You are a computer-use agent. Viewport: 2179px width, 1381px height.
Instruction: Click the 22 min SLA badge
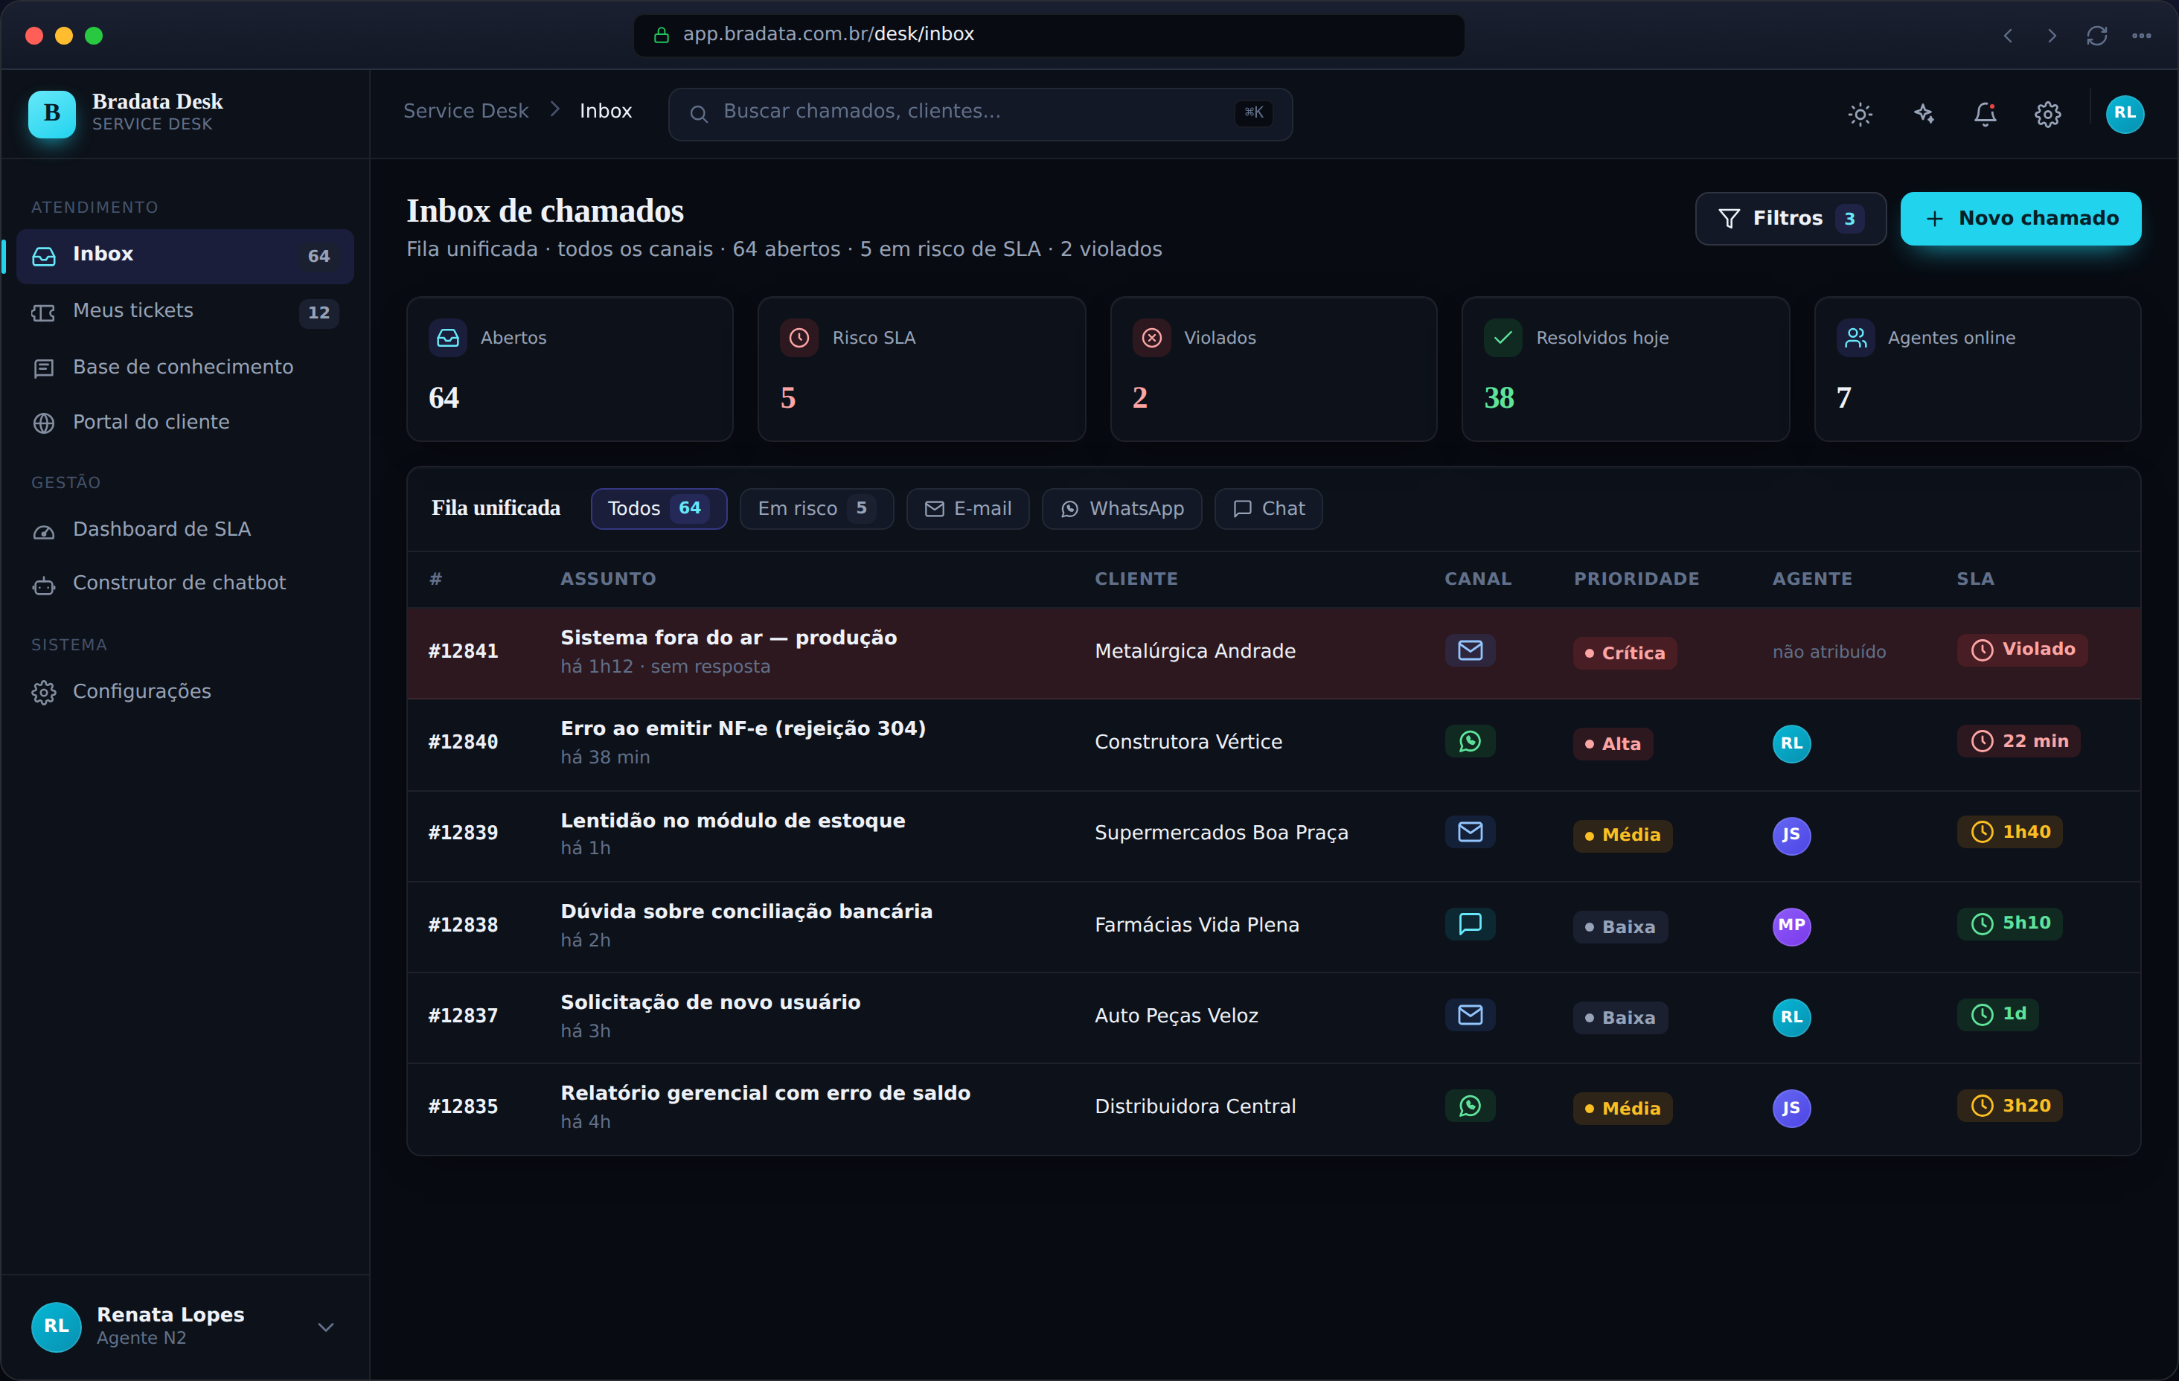click(2018, 741)
